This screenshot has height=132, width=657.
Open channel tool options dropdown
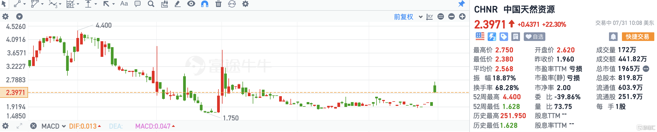(42, 4)
